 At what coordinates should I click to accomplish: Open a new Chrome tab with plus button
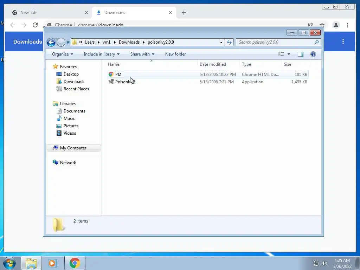point(184,13)
